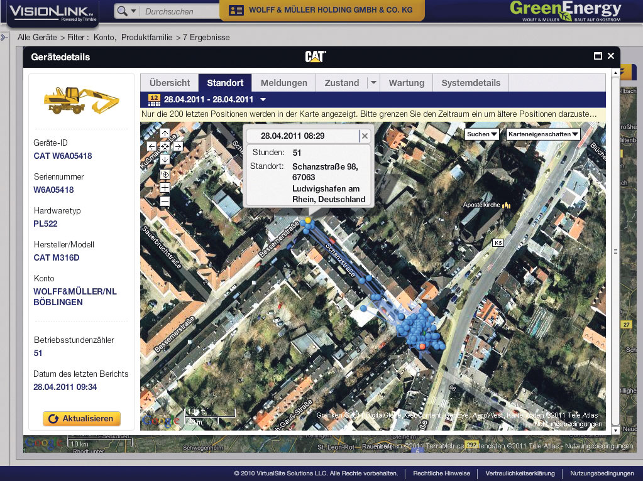Click the VisionLink logo
This screenshot has height=481, width=643.
[x=52, y=13]
